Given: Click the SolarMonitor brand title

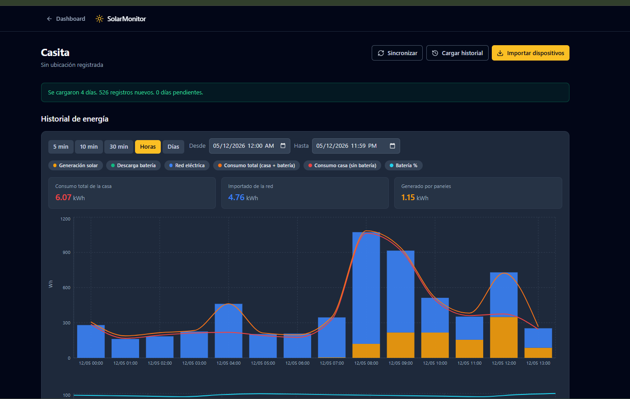Looking at the screenshot, I should pyautogui.click(x=126, y=19).
